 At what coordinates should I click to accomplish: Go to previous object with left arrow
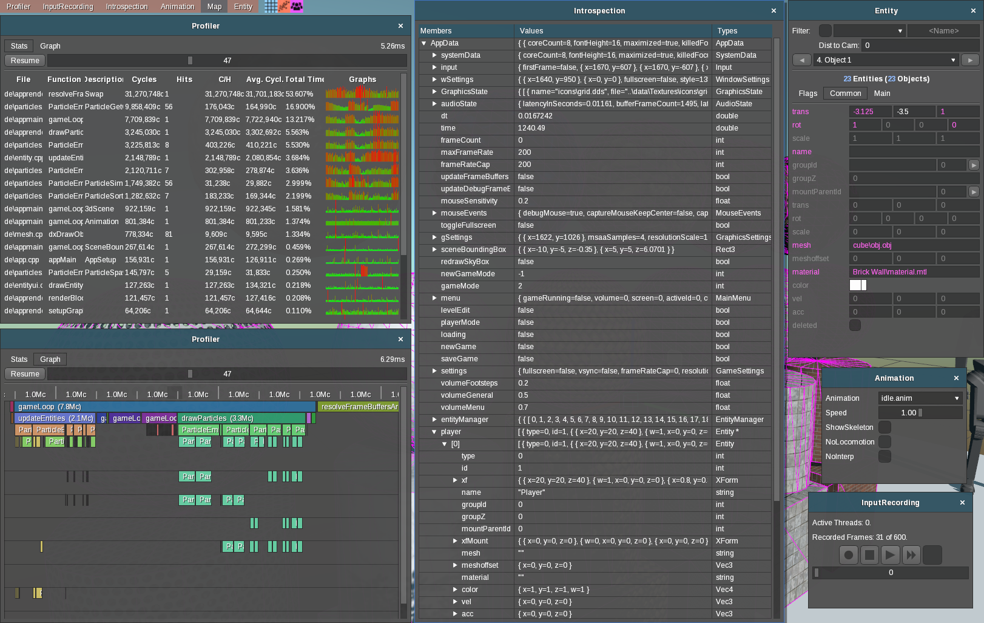click(x=802, y=60)
